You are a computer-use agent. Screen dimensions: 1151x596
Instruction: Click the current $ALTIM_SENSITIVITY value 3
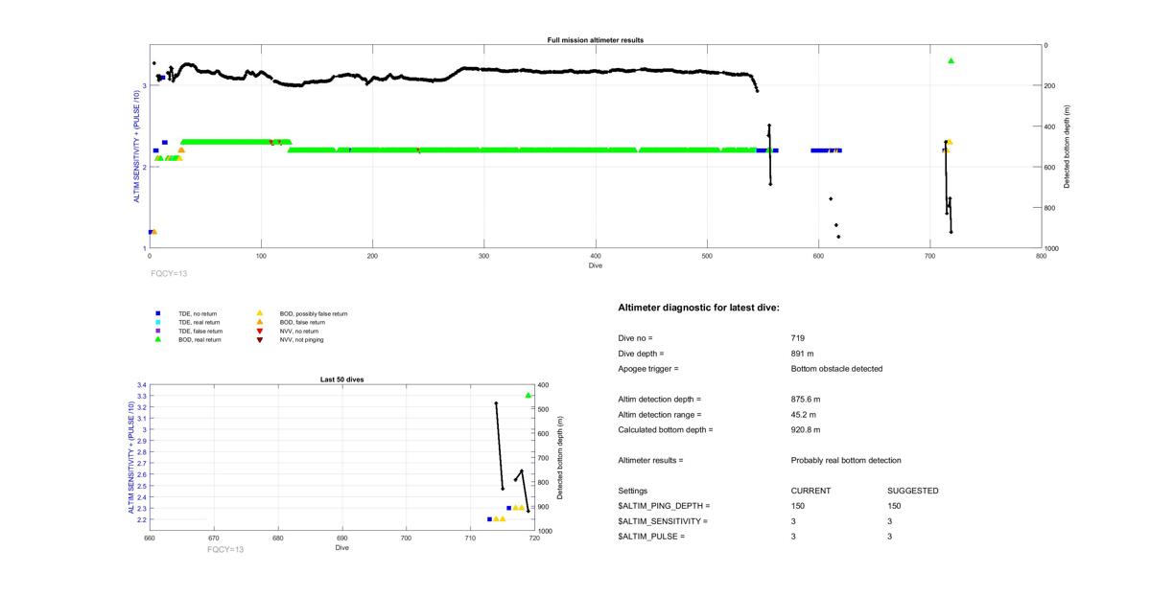pos(794,521)
